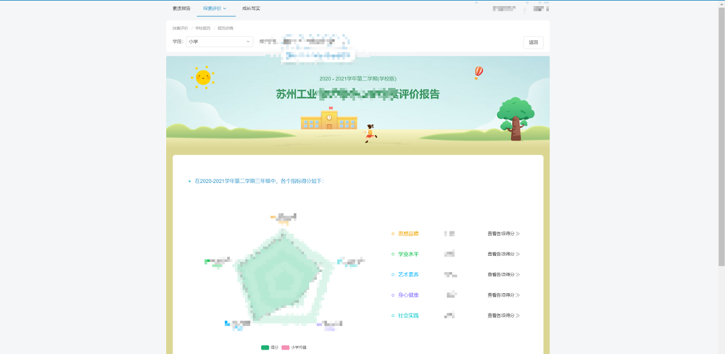
Task: Go to 综素评价 in the breadcrumb
Action: [x=181, y=28]
